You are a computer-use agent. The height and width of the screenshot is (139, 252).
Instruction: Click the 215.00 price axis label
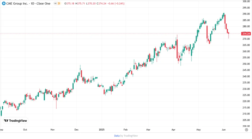click(x=246, y=107)
